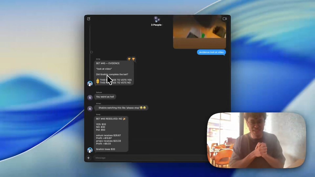
Task: Expand the 3 People conversation details
Action: 157,25
